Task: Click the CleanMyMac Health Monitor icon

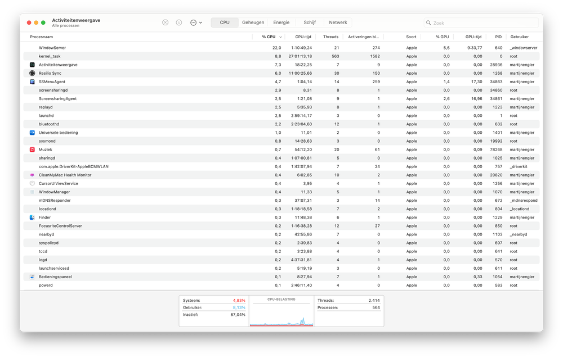Action: tap(32, 175)
